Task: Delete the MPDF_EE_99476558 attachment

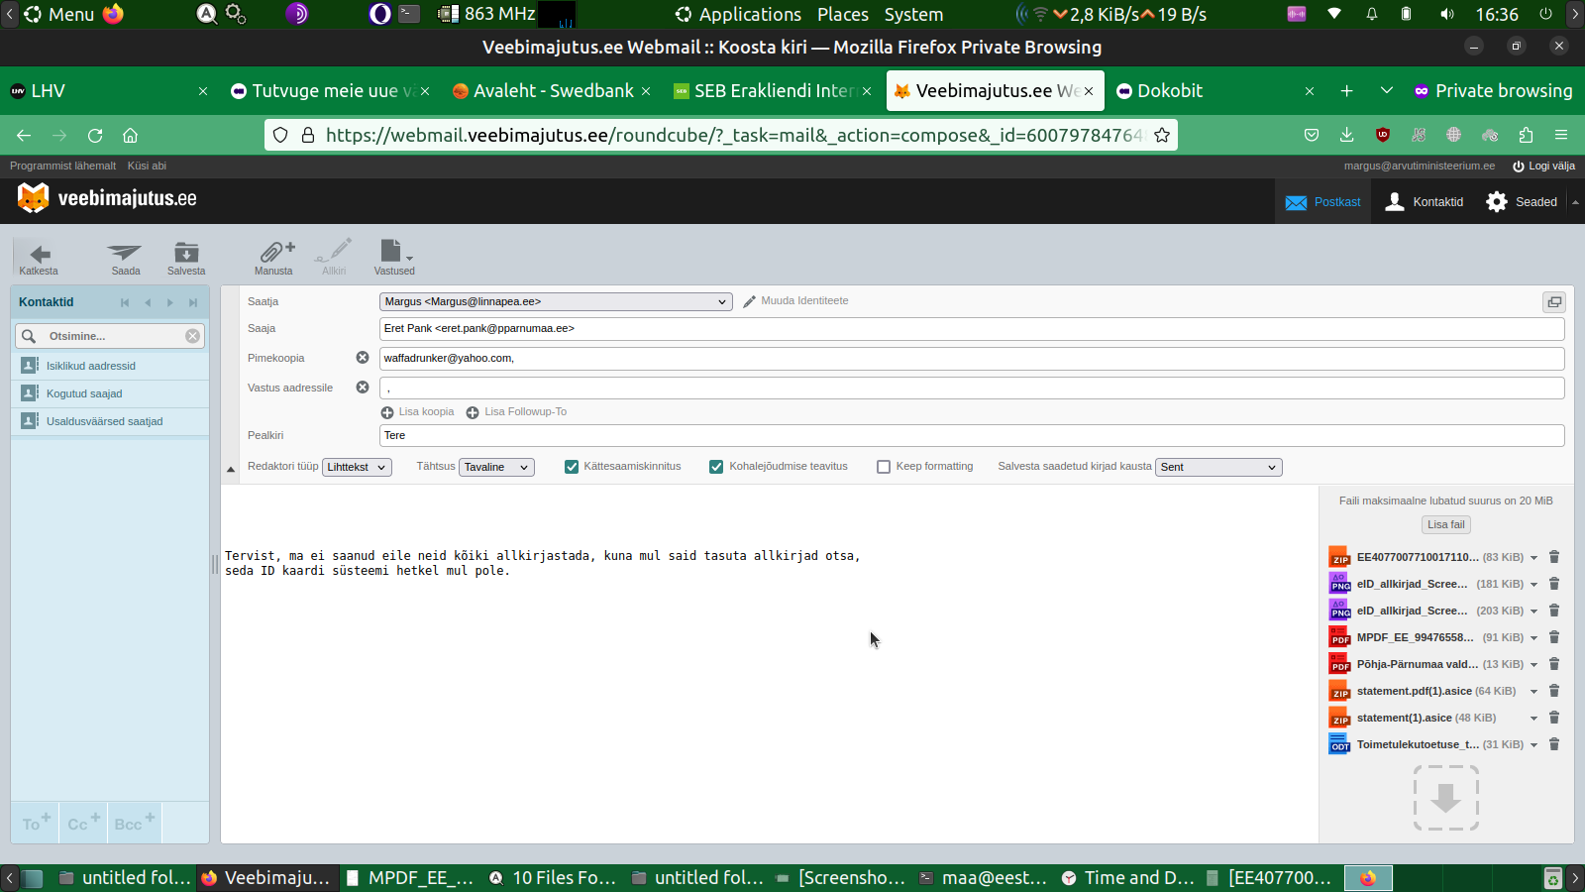Action: [x=1554, y=637]
